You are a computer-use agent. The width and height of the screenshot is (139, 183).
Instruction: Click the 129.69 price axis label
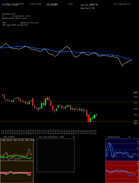[135, 97]
